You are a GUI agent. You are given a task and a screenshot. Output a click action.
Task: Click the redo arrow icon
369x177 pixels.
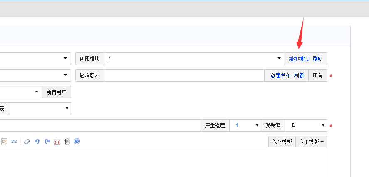coord(47,142)
